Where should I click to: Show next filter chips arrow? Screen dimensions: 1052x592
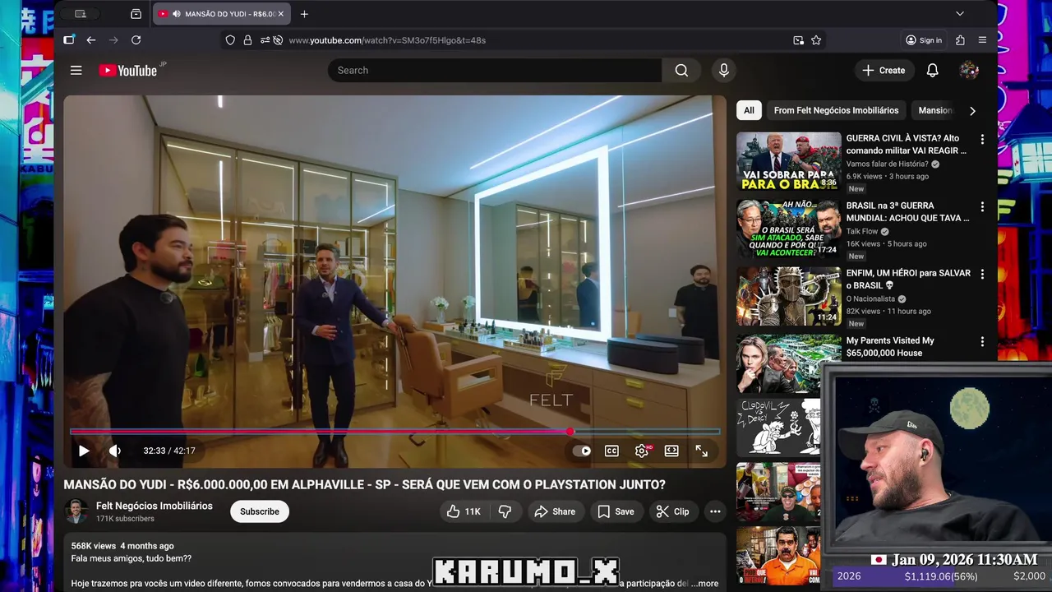(972, 110)
